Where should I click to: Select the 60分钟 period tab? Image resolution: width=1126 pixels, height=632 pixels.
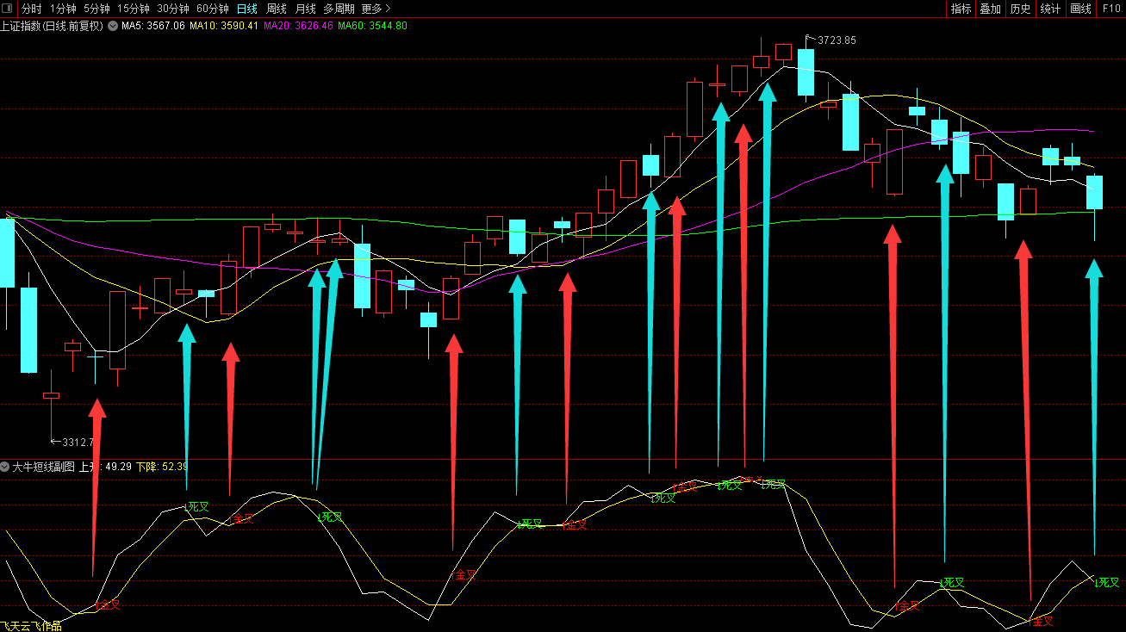(213, 9)
